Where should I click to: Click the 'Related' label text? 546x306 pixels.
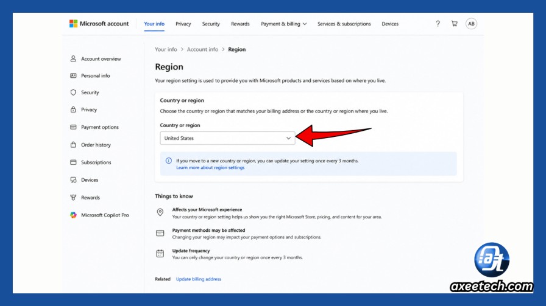coord(163,279)
